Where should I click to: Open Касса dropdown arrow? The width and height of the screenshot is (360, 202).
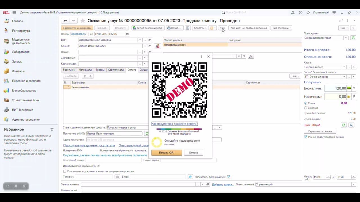pos(344,67)
